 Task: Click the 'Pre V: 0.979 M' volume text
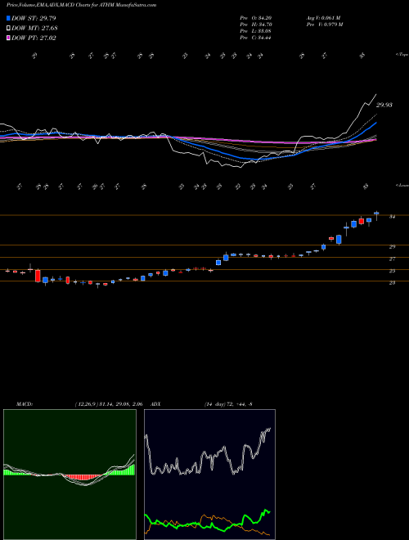coord(324,25)
